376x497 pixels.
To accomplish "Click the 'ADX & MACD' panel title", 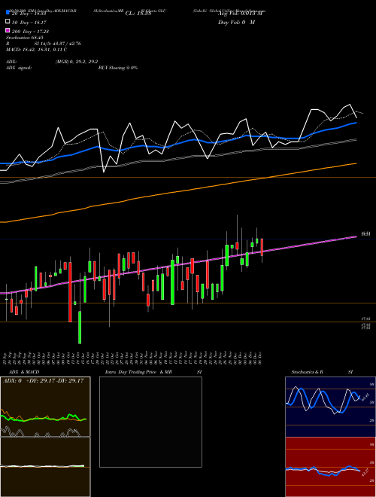I will pyautogui.click(x=24, y=372).
